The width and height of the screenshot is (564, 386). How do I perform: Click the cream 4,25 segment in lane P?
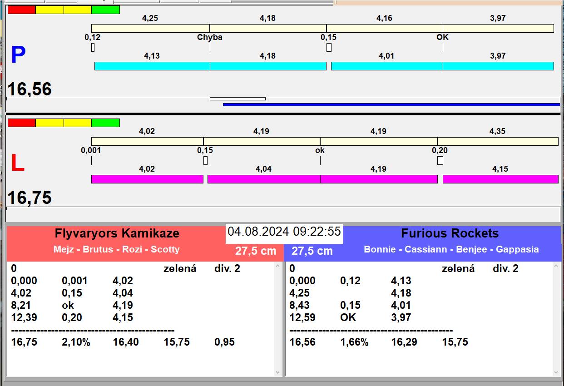pos(150,28)
